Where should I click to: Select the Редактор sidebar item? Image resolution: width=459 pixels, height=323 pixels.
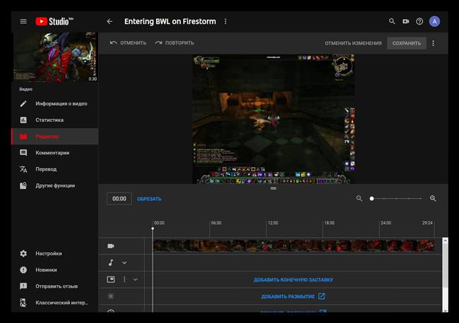[x=55, y=136]
